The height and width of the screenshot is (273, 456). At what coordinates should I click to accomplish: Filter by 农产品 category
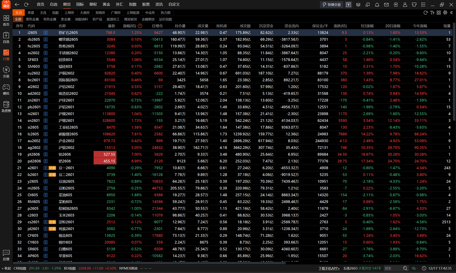tap(97, 19)
